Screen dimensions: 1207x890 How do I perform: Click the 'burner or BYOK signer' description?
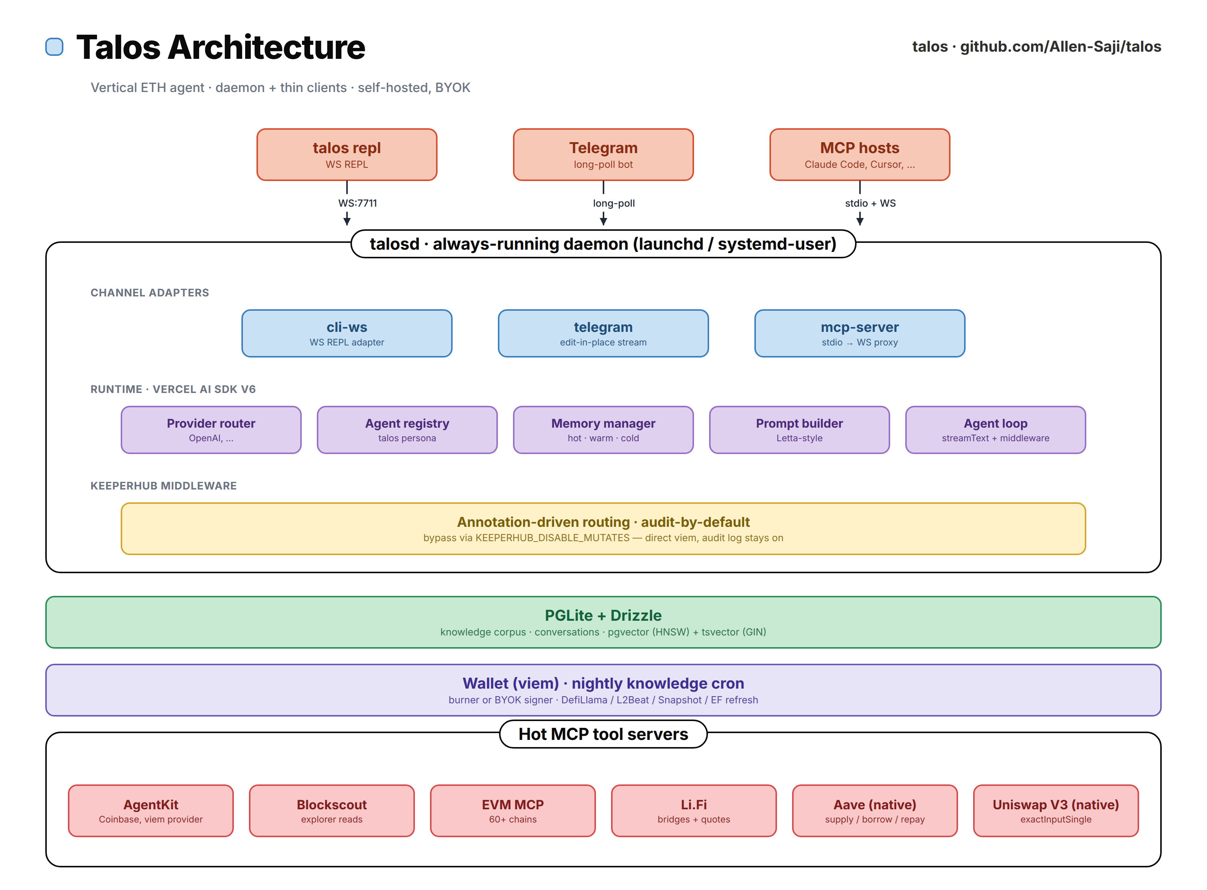click(603, 700)
